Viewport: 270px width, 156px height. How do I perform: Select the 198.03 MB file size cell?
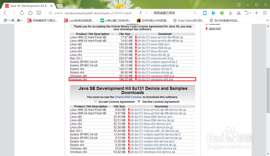coord(126,80)
